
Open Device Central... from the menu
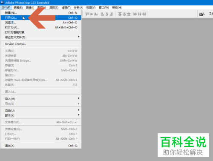pos(41,44)
